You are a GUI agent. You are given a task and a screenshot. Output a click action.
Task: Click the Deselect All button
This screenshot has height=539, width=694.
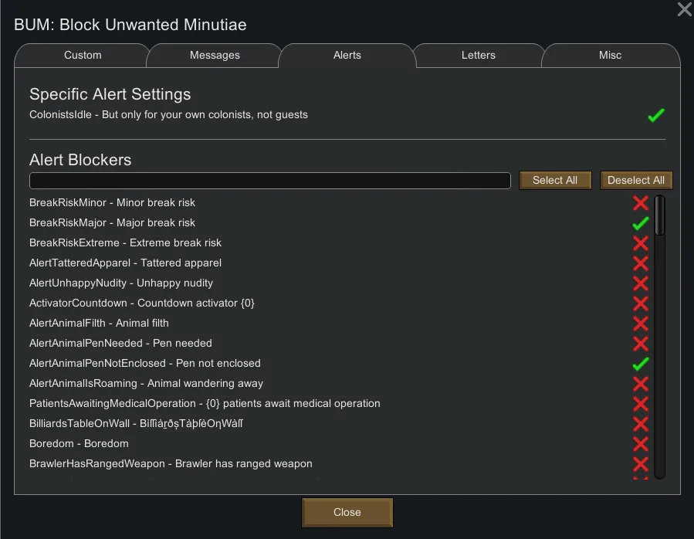pyautogui.click(x=635, y=180)
